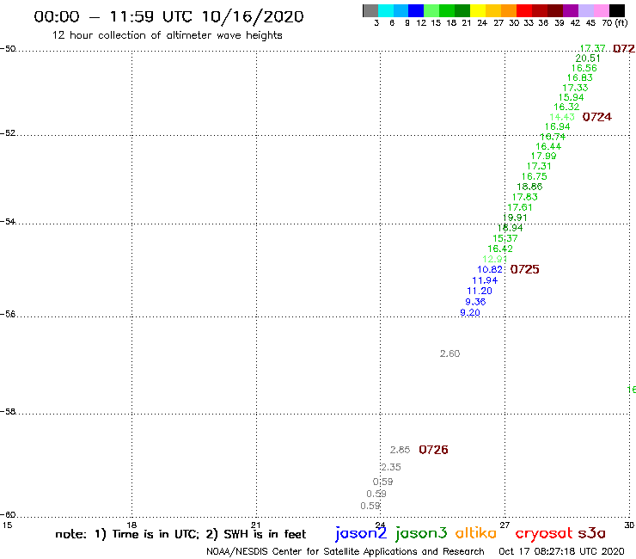Image resolution: width=636 pixels, height=559 pixels.
Task: Click the wave height reading 16.83
Action: coord(579,78)
